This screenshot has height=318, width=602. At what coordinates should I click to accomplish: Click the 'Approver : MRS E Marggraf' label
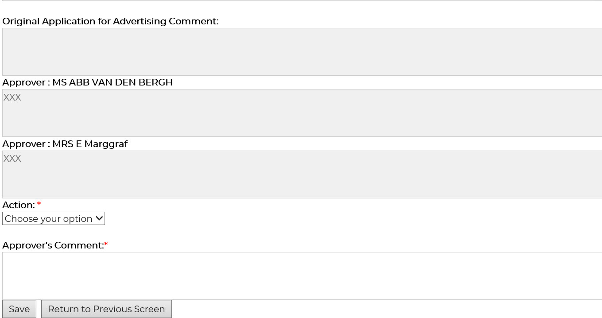[x=65, y=144]
